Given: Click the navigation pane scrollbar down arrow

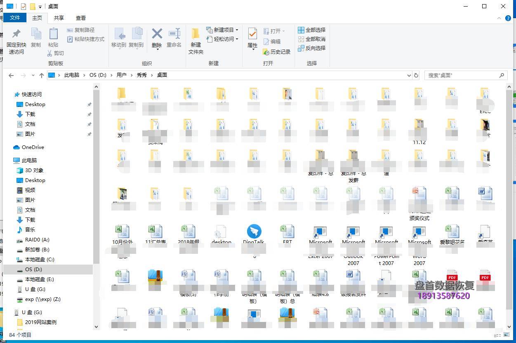Looking at the screenshot, I should pyautogui.click(x=97, y=327).
